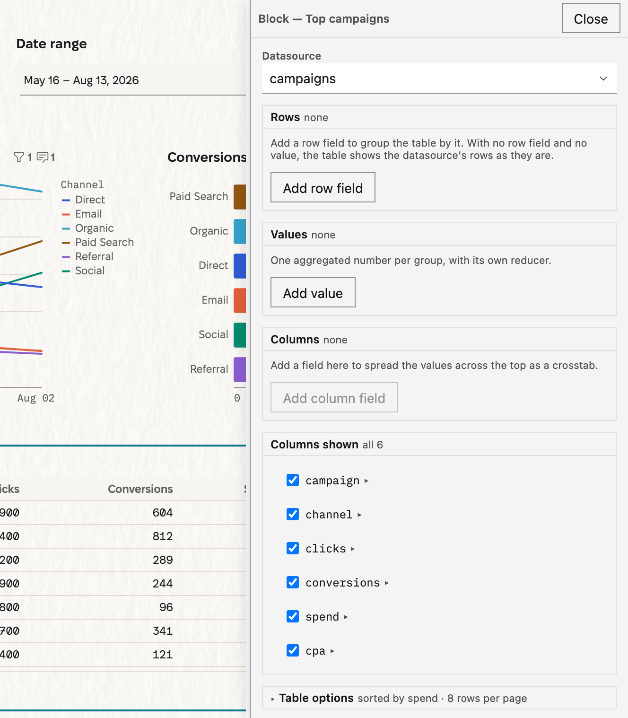Viewport: 628px width, 718px height.
Task: Expand the Table options section
Action: [x=439, y=698]
